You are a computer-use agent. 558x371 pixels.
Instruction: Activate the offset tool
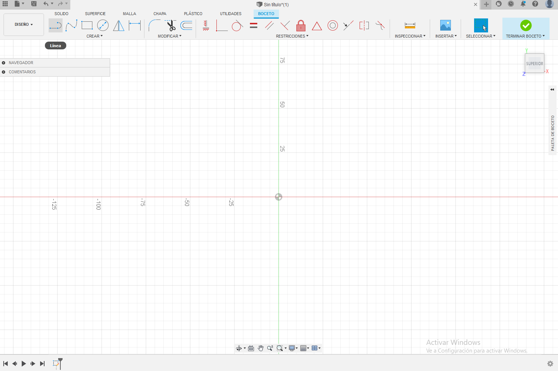click(186, 25)
